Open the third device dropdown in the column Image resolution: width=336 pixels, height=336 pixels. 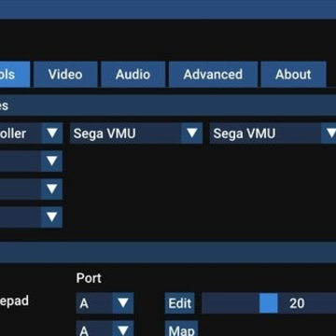[x=51, y=189]
